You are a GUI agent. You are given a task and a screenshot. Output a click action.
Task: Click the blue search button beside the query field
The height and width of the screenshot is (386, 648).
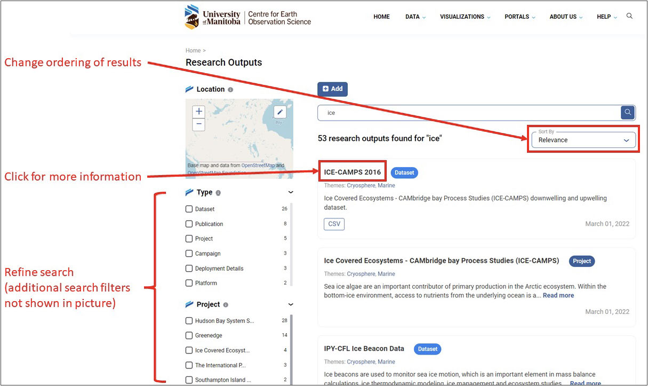pos(628,112)
